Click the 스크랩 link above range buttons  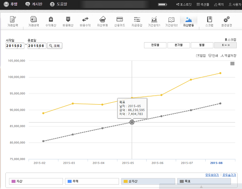pos(230,40)
